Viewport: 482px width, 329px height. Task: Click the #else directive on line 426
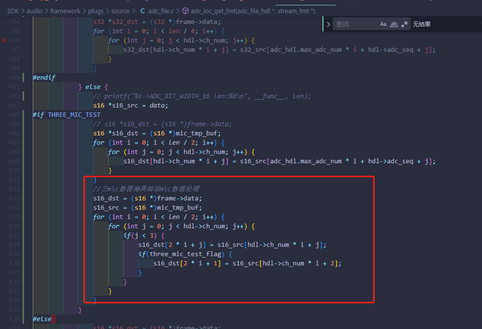pyautogui.click(x=42, y=319)
